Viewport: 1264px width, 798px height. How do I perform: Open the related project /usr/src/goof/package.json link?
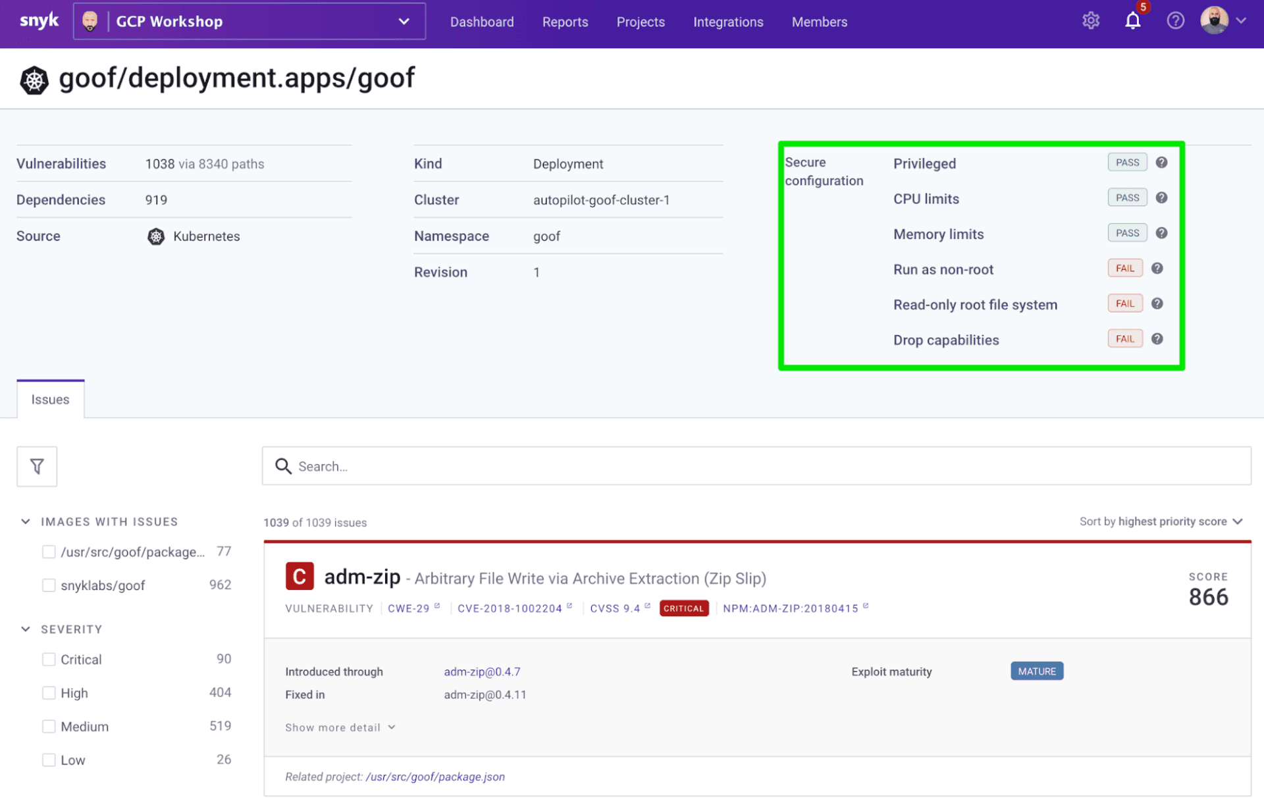tap(435, 777)
